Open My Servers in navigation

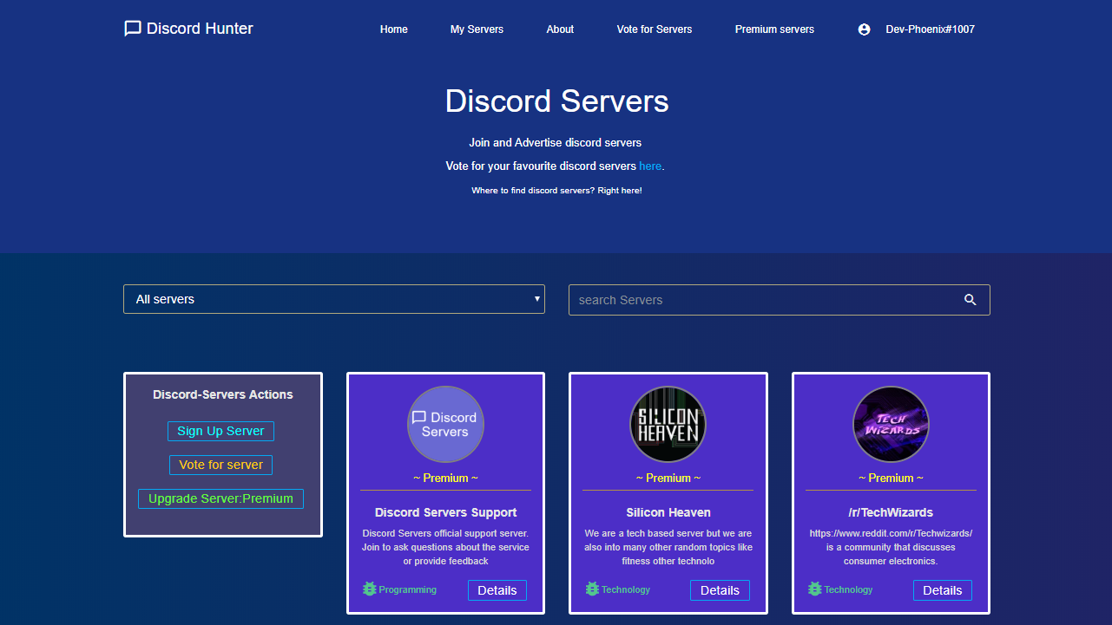click(x=477, y=29)
